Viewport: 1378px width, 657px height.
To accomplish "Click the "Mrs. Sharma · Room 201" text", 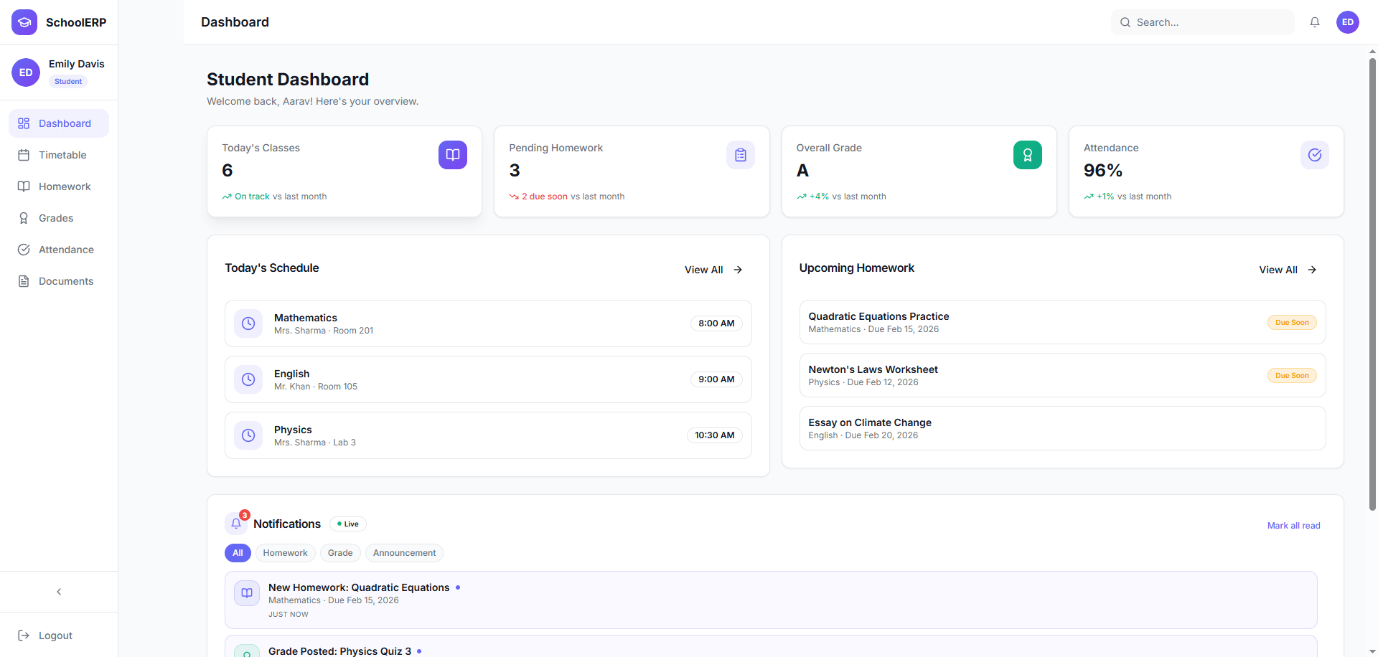I will point(324,331).
